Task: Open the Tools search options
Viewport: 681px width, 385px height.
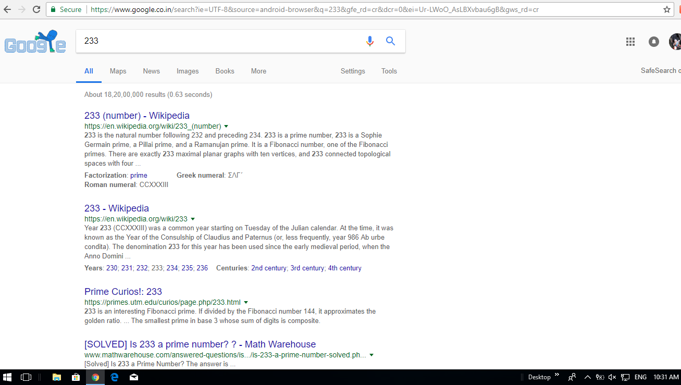Action: coord(389,71)
